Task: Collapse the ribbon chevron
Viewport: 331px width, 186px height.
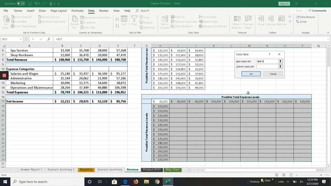Action: (x=328, y=33)
